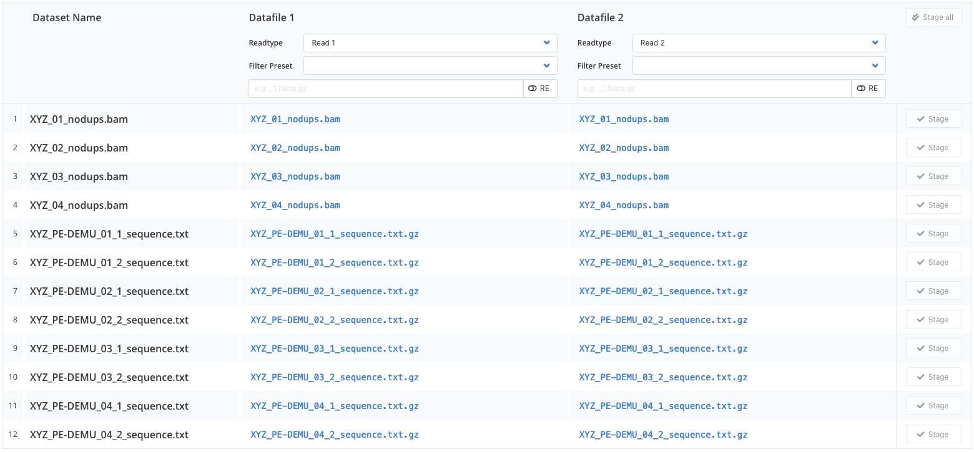This screenshot has width=974, height=452.
Task: Expand the Datafile 1 Filter Preset dropdown
Action: coord(430,65)
